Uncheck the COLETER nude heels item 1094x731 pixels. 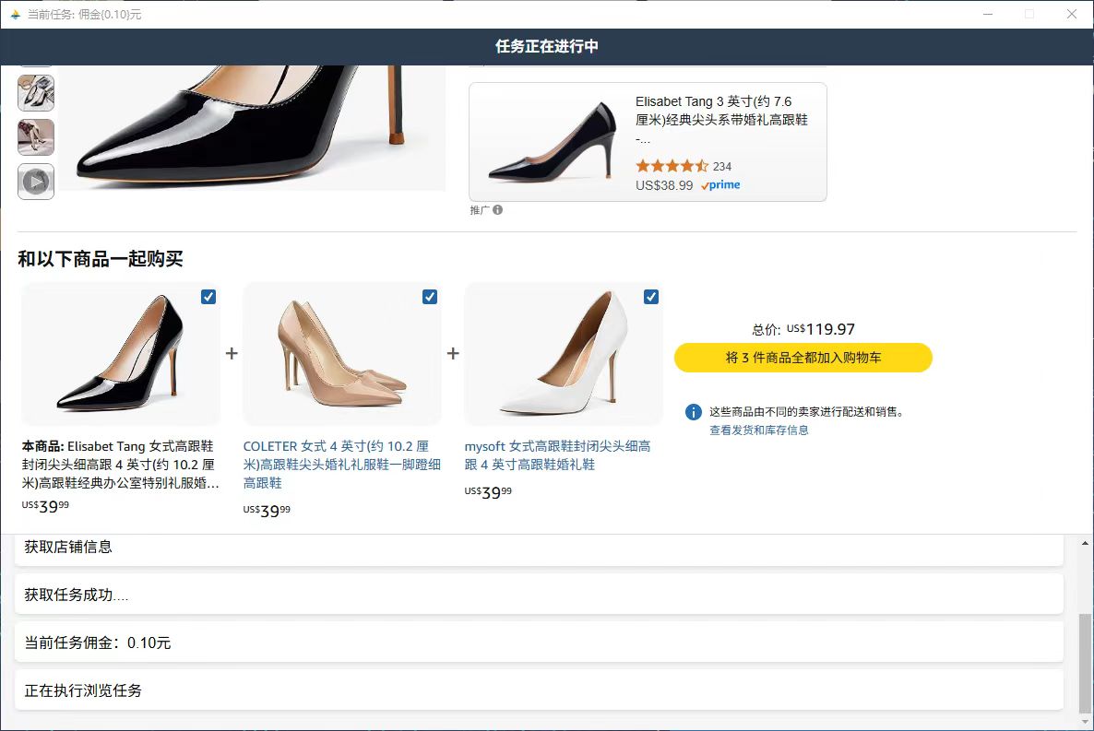(x=429, y=296)
